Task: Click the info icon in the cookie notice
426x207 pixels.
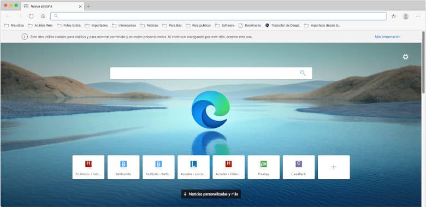Action: point(25,37)
